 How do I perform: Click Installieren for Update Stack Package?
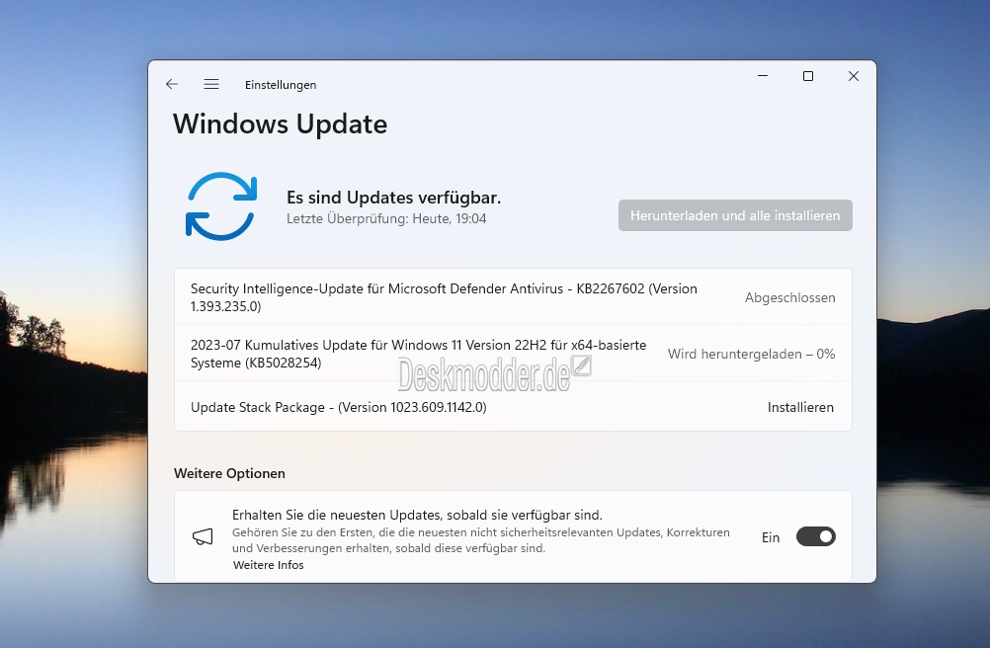[x=800, y=408]
